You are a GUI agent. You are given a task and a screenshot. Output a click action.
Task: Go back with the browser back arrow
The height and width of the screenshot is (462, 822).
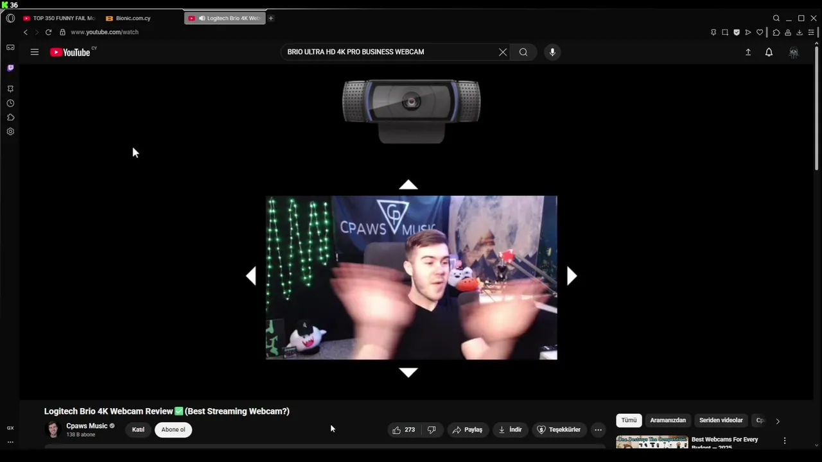(x=26, y=32)
